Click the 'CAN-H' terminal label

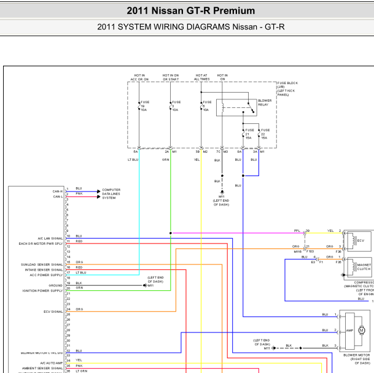tap(58, 191)
